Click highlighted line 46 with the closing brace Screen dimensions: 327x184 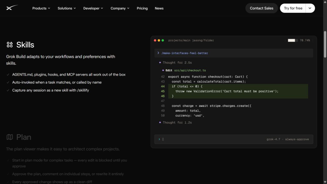click(x=173, y=96)
